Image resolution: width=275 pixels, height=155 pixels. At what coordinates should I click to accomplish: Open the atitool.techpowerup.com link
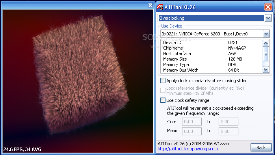(x=188, y=149)
